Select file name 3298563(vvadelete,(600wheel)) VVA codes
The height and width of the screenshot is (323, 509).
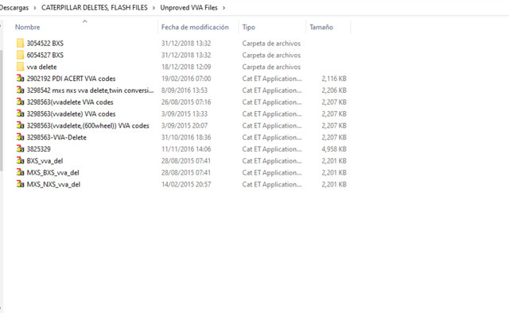pos(88,125)
